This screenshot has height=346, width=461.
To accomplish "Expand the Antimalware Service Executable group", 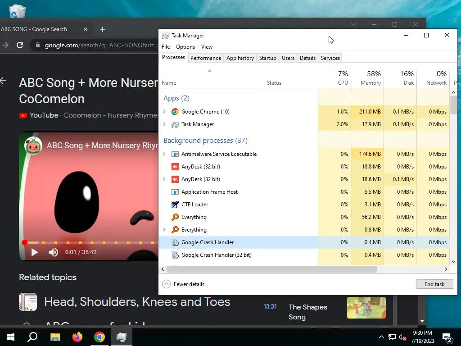I will click(164, 154).
